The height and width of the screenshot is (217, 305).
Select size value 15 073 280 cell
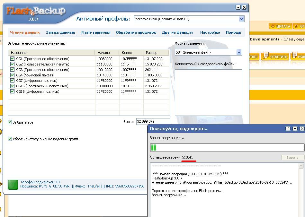154,64
